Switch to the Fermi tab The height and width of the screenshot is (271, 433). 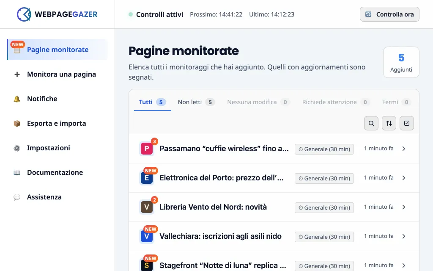(x=397, y=102)
